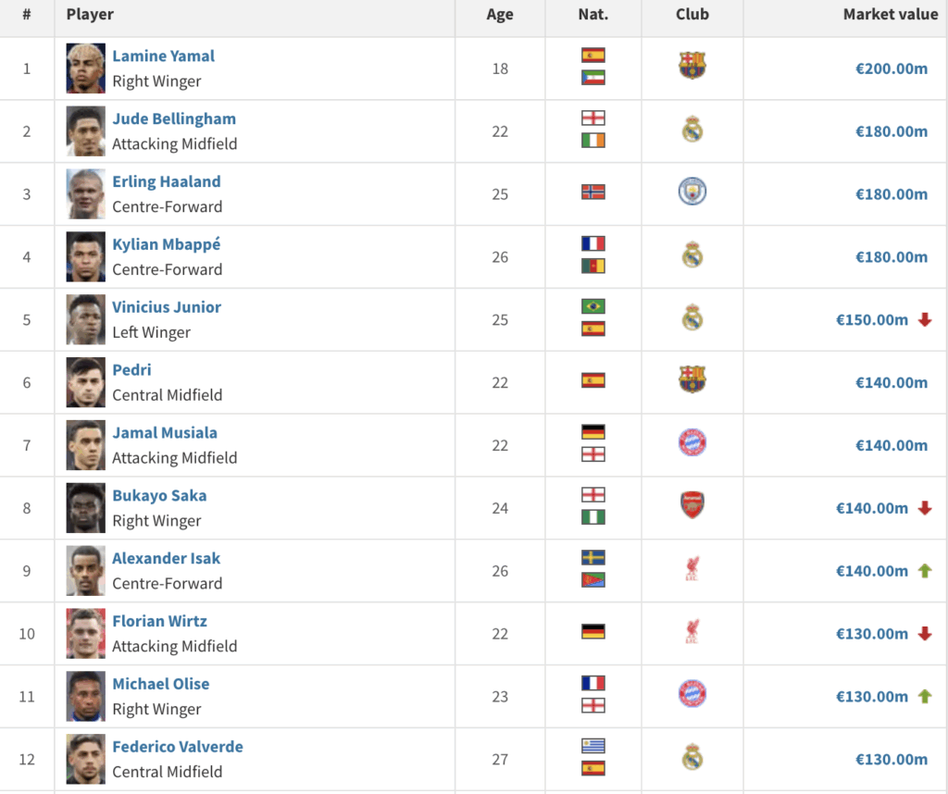Viewport: 948px width, 794px height.
Task: Click Manchester City crest beside Erling Haaland
Action: coord(692,192)
